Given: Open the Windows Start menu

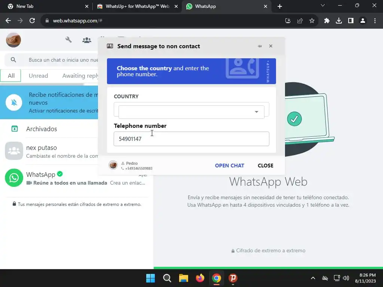Looking at the screenshot, I should (x=150, y=278).
